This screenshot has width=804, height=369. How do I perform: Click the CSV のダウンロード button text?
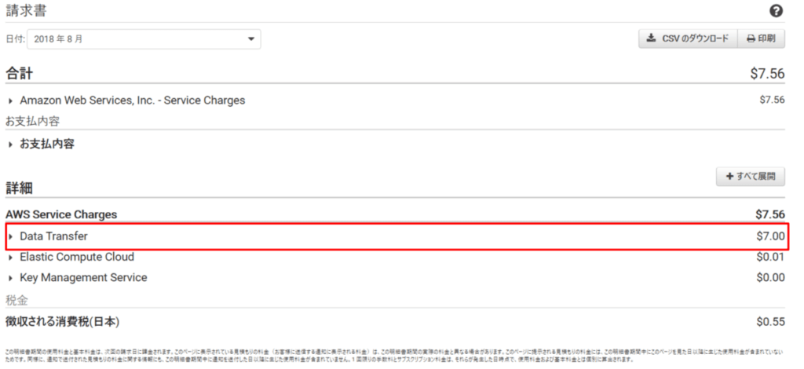pyautogui.click(x=695, y=38)
